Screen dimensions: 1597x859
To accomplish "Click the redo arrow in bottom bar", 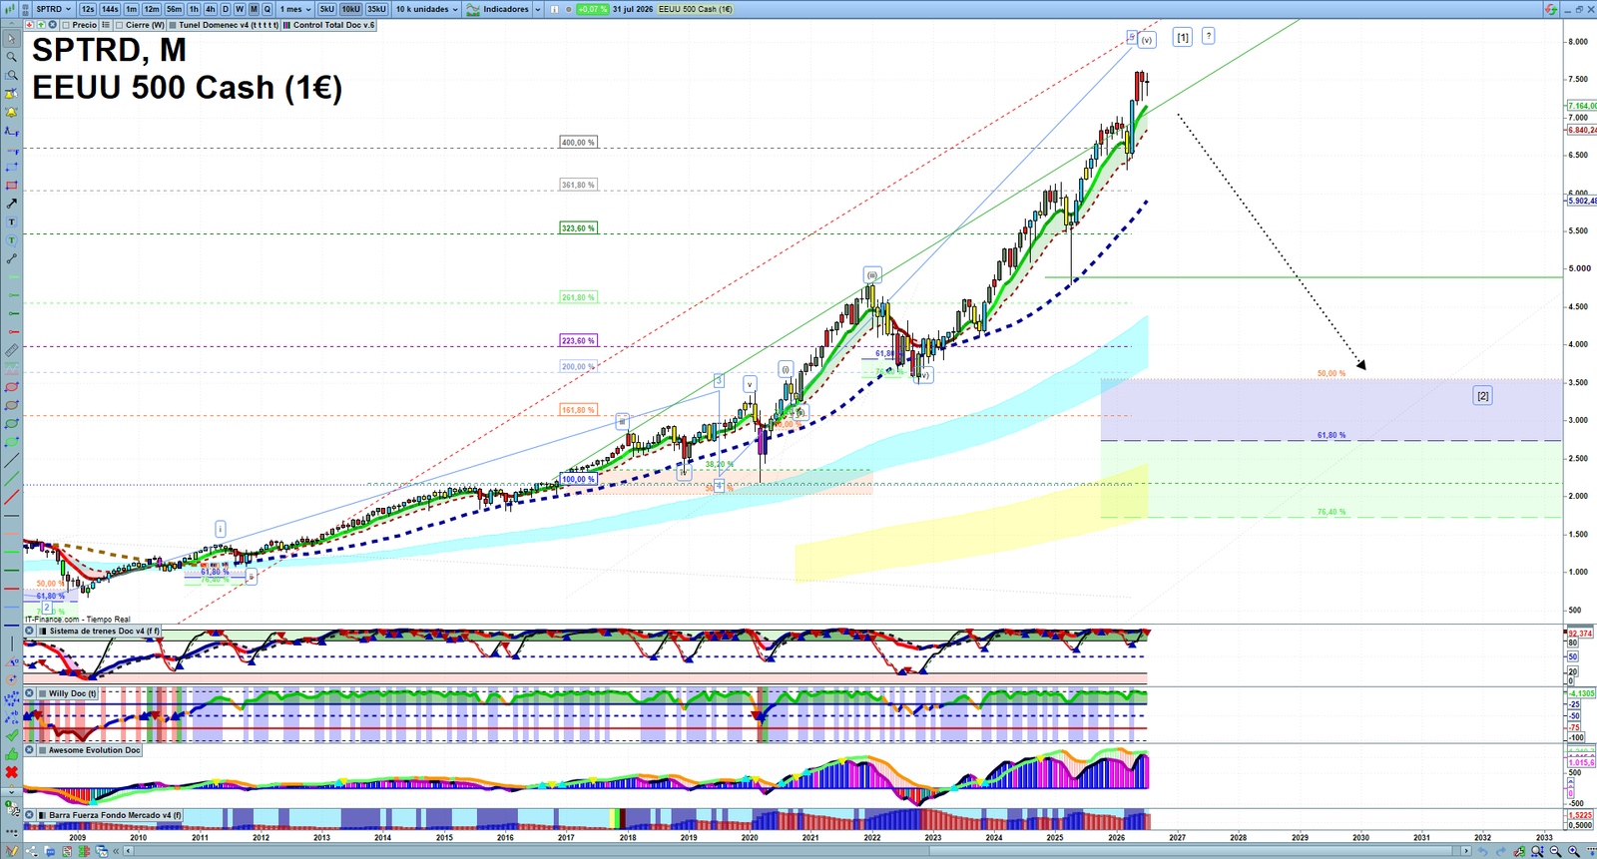I will point(1500,851).
